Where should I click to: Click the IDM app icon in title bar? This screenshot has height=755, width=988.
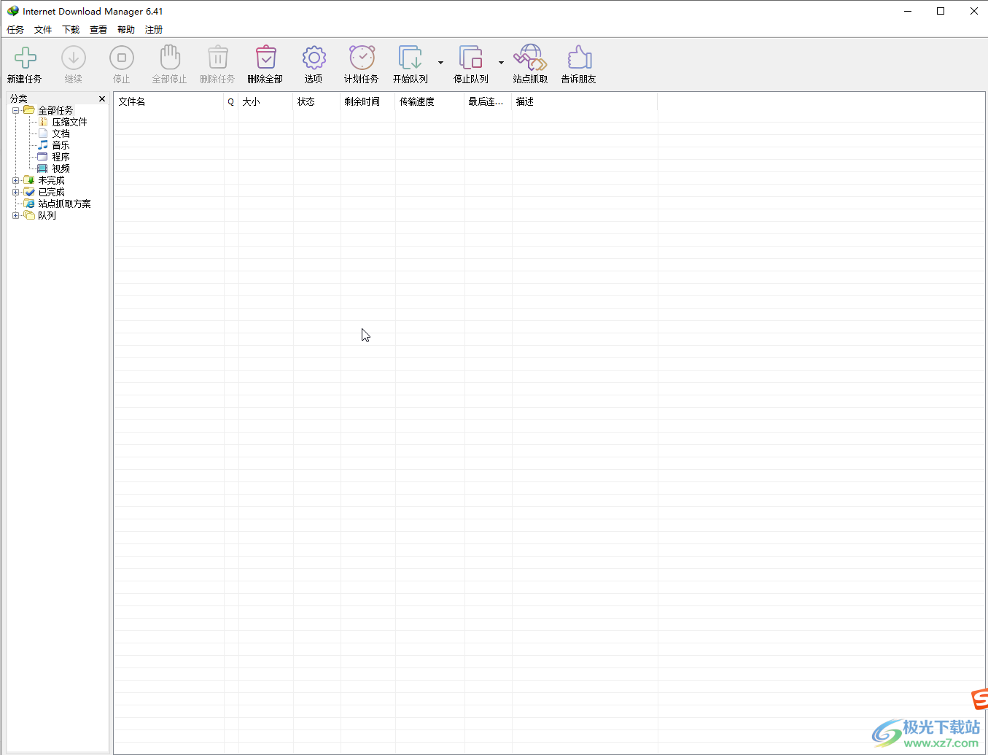[12, 11]
